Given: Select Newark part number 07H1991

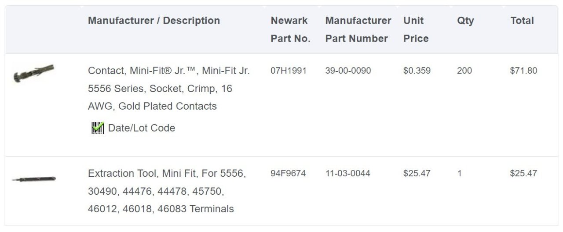Looking at the screenshot, I should click(x=289, y=71).
